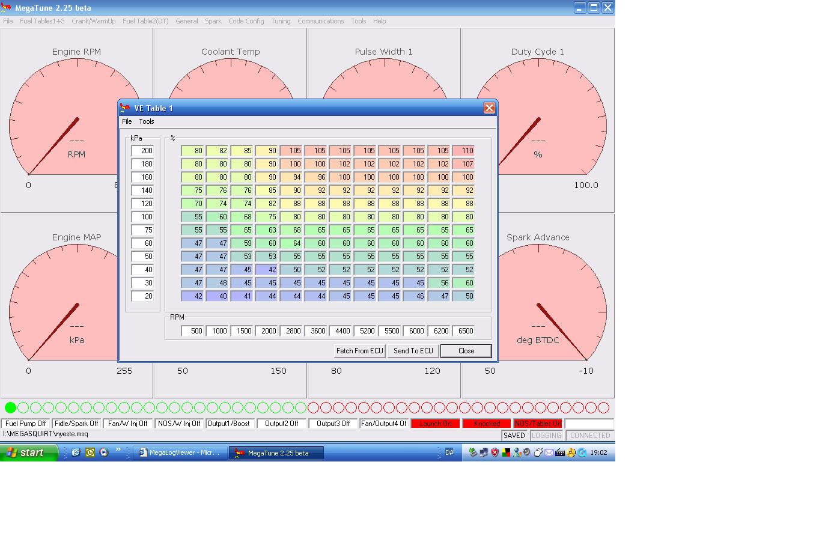Click the Spark Advance gauge
The width and height of the screenshot is (831, 554).
tap(538, 305)
